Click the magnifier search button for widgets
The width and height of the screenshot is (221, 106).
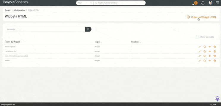[x=88, y=29]
